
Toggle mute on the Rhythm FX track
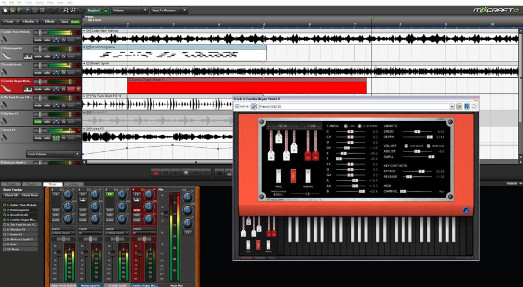click(x=38, y=122)
